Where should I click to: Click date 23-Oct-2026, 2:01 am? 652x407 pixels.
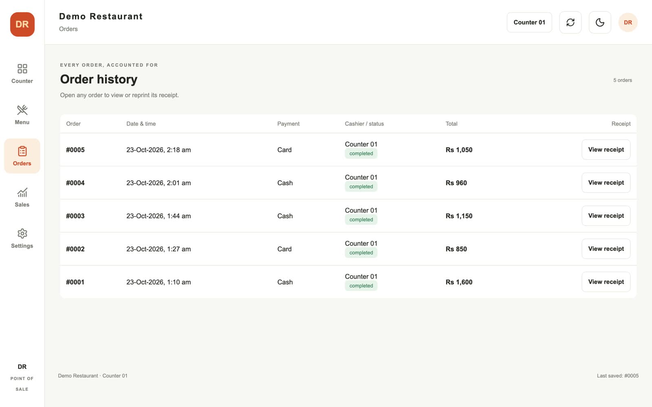pyautogui.click(x=159, y=183)
